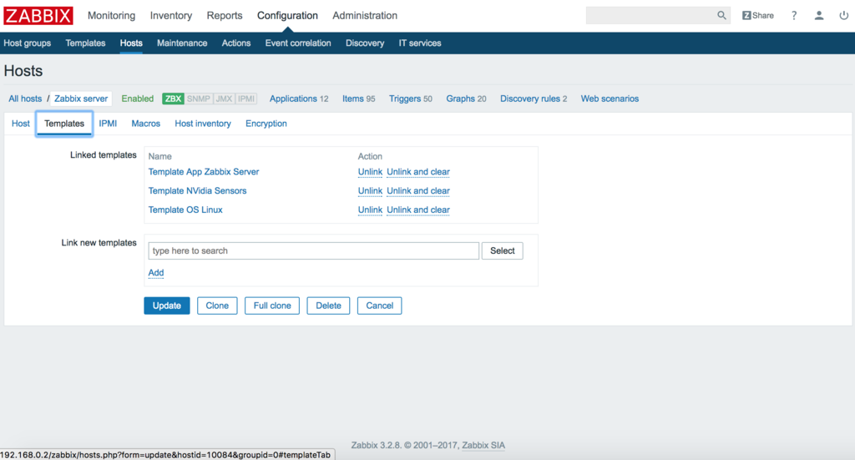Image resolution: width=855 pixels, height=460 pixels.
Task: Switch to the IPMI tab
Action: coord(108,124)
